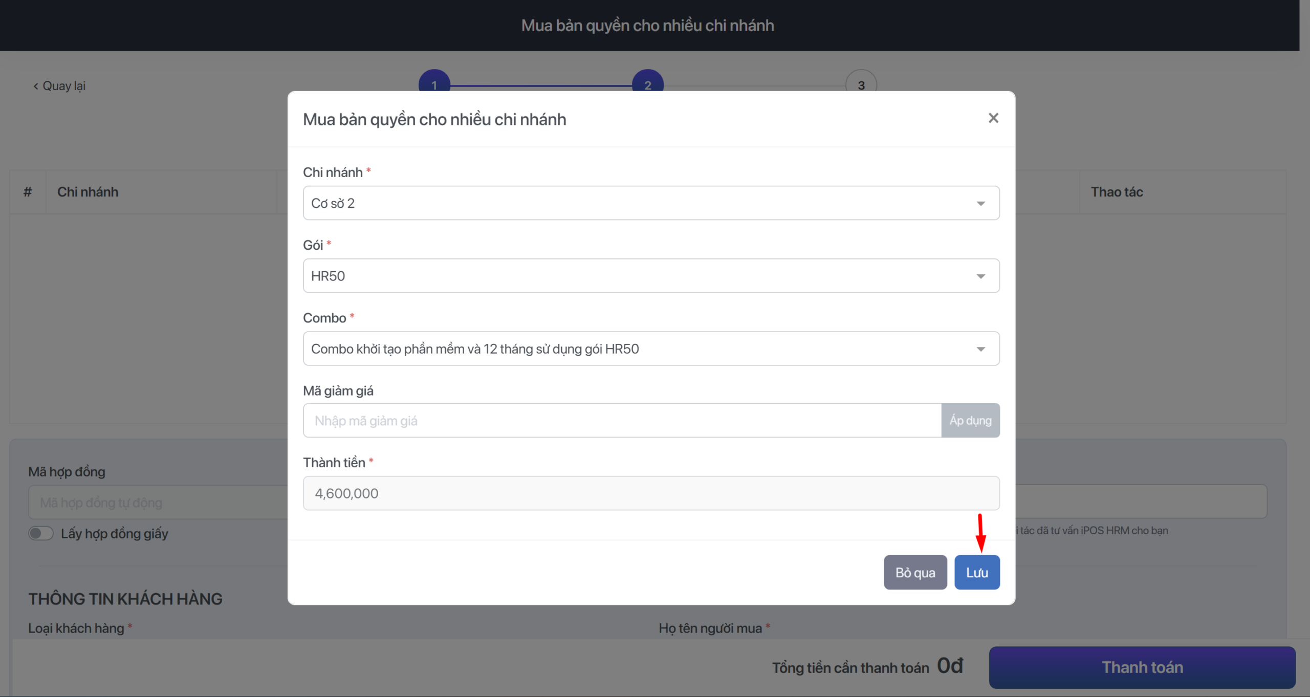Click the Chi nhánh column header

pos(88,192)
